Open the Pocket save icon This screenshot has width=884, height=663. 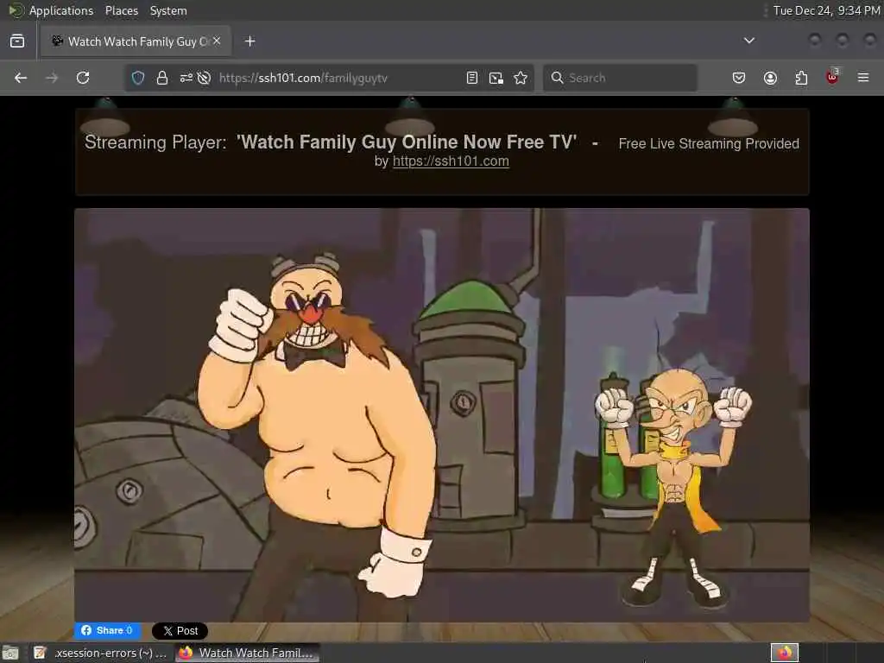pos(739,78)
